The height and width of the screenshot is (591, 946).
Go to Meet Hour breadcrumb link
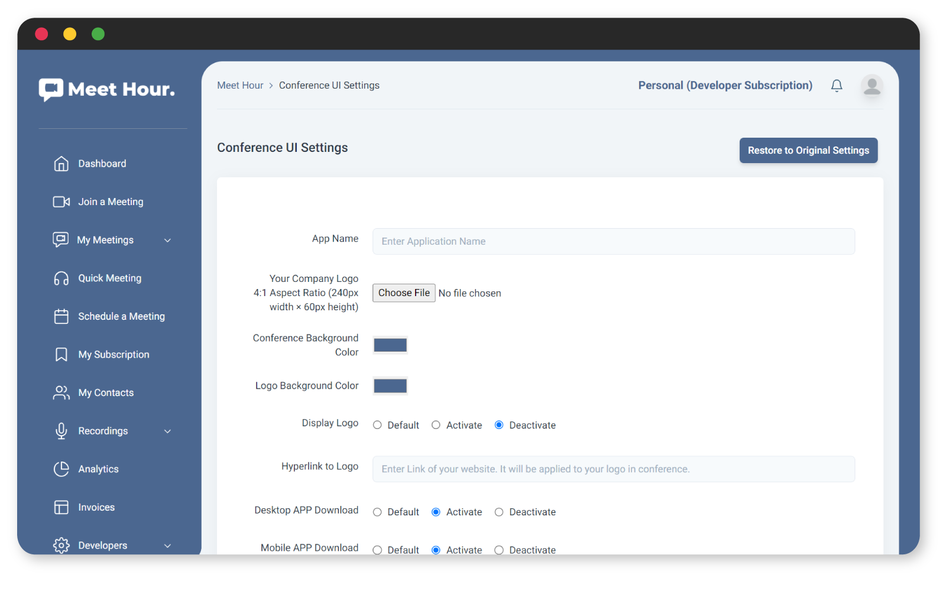pyautogui.click(x=239, y=85)
